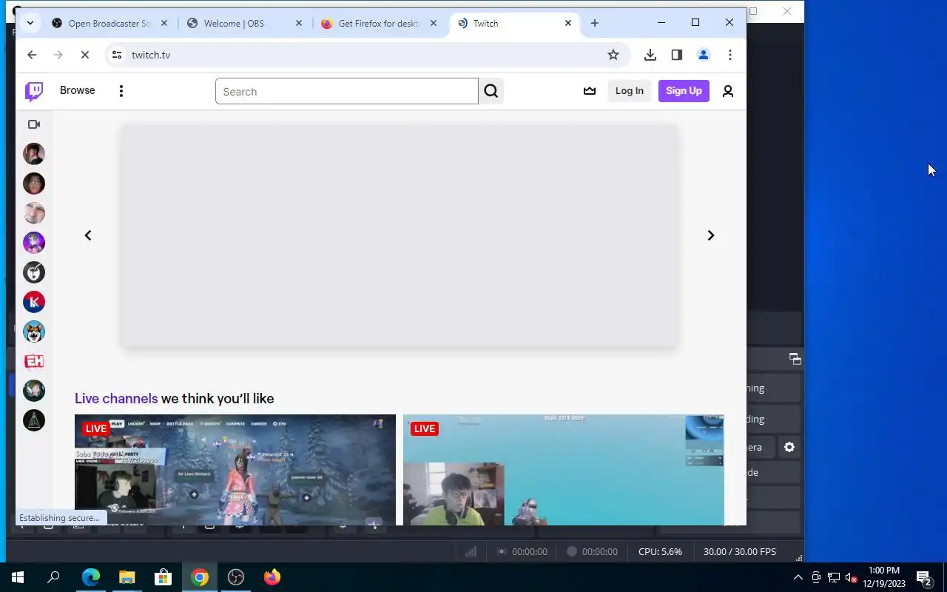Close the Twitch tab
Viewport: 947px width, 592px height.
[x=568, y=24]
